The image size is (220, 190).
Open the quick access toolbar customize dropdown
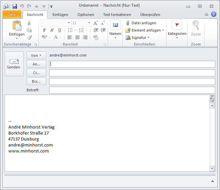click(x=52, y=6)
